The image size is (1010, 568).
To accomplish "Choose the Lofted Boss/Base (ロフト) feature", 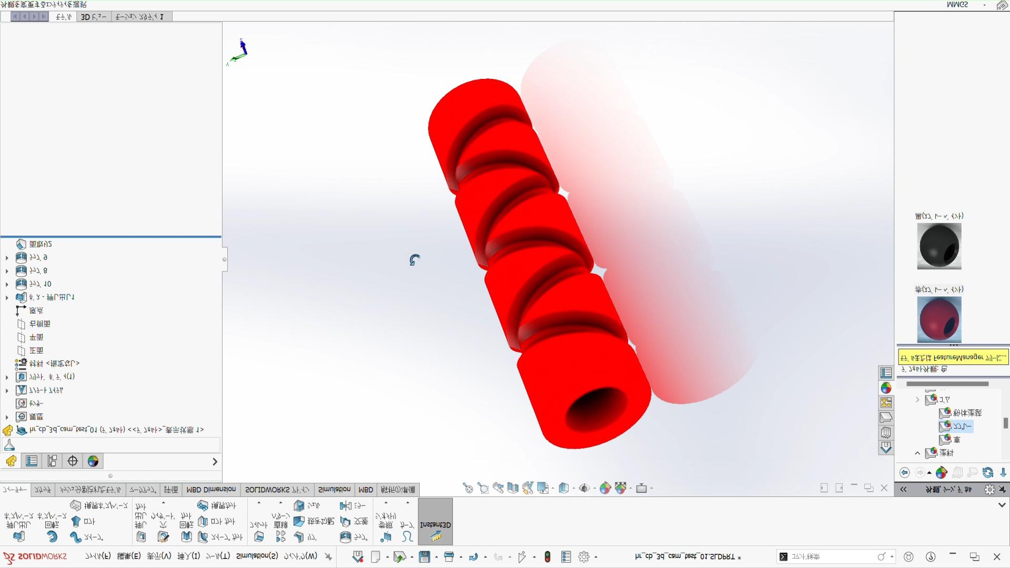I will (x=83, y=521).
